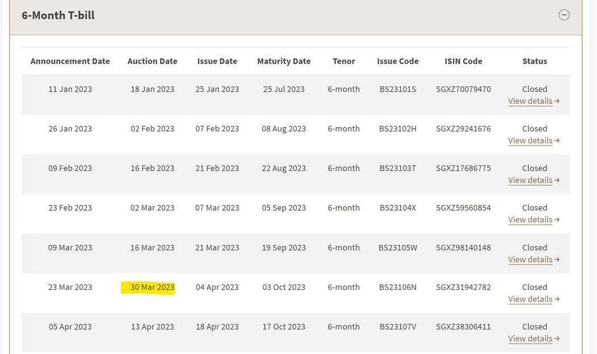Select ISIN code SGXZ70079470
Screen dimensions: 597x354
coord(463,89)
